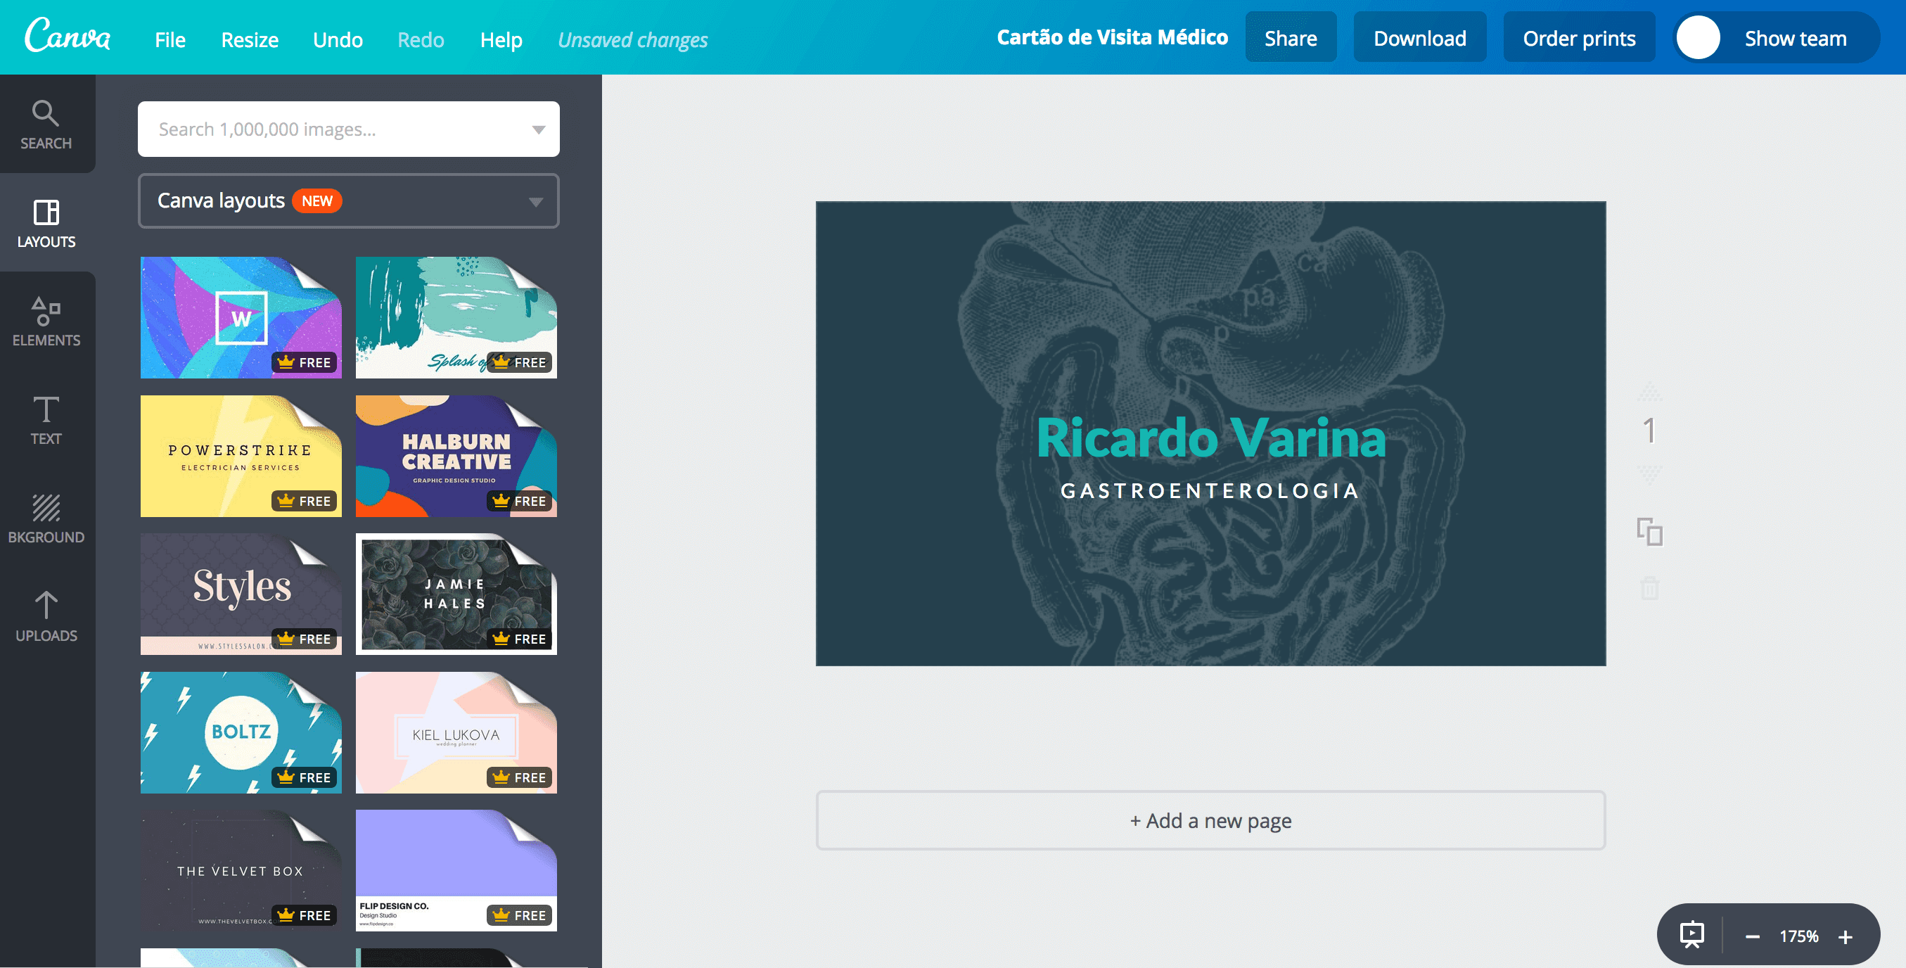Click Add a new page

coord(1210,820)
